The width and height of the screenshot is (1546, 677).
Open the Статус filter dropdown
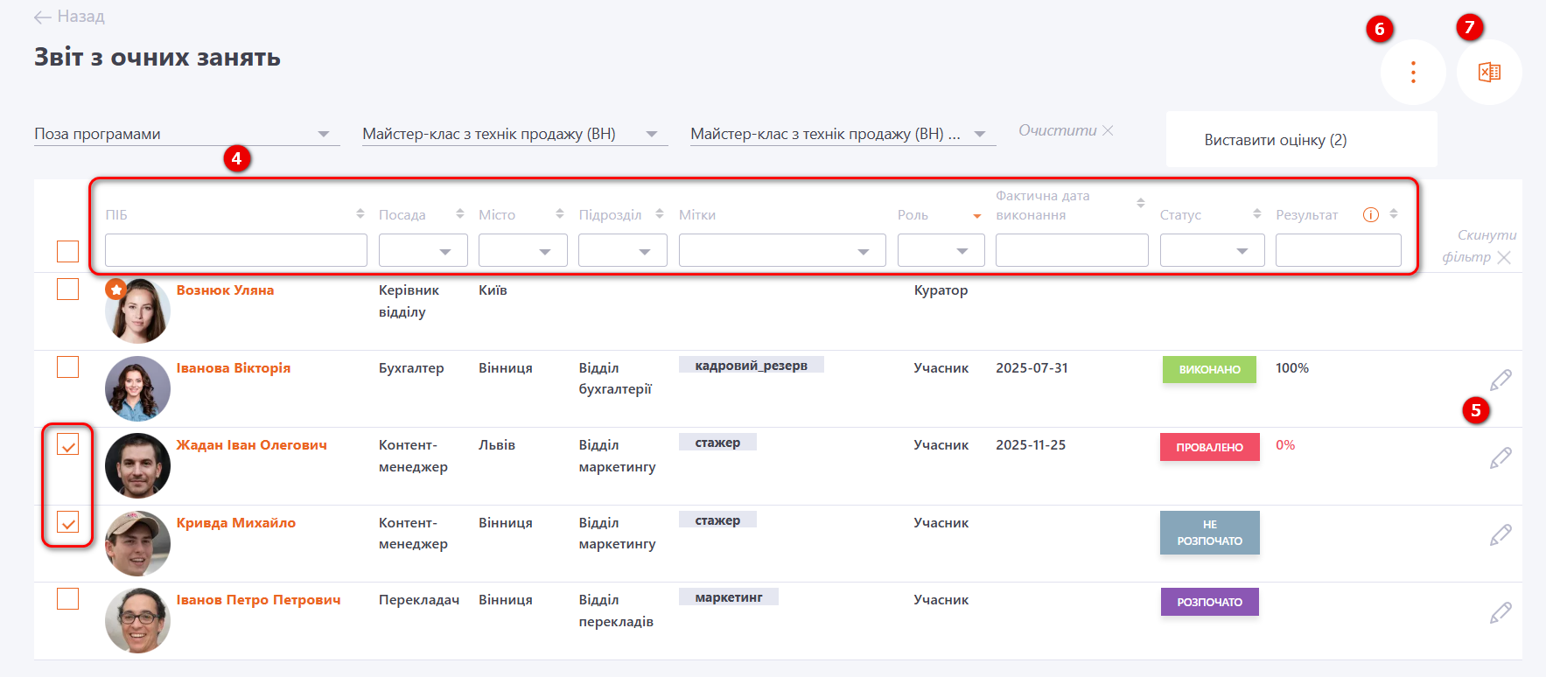[1212, 251]
